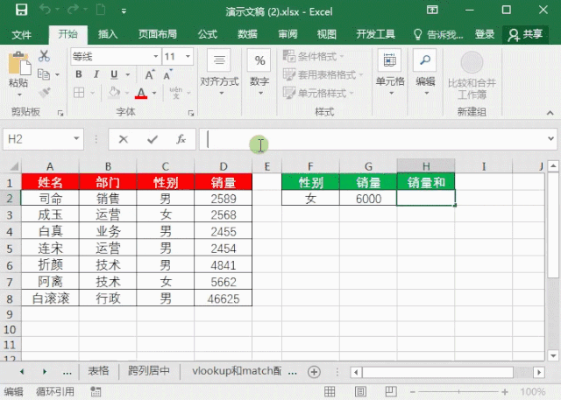Click the Select All corner triangle
Viewport: 561px width, 400px height.
point(14,166)
